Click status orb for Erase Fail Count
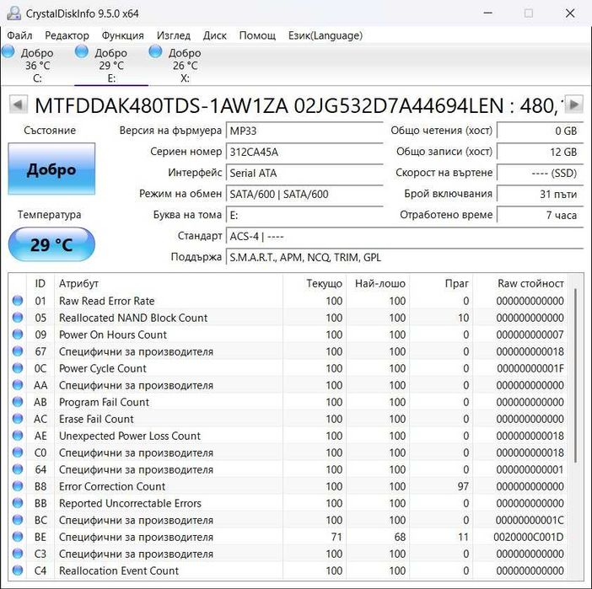The image size is (592, 589). [18, 419]
